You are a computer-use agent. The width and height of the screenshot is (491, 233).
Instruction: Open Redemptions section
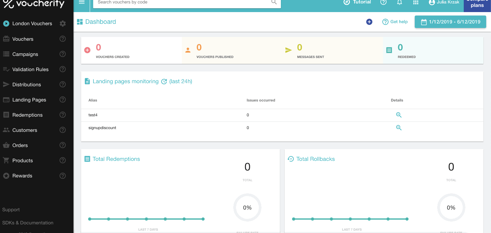click(27, 115)
